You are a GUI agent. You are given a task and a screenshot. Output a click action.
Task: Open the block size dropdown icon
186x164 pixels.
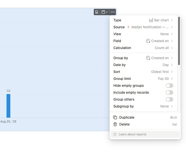point(105,12)
